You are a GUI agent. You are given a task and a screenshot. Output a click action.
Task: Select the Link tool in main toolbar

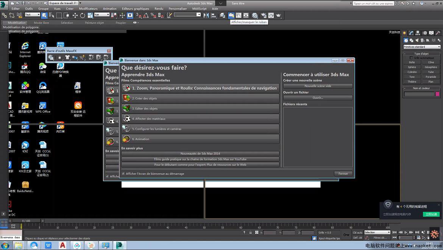point(4,15)
